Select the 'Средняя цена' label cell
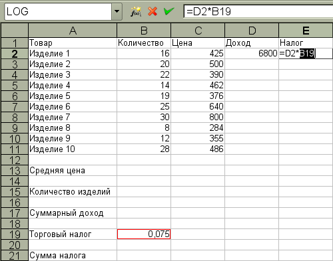Image resolution: width=333 pixels, height=261 pixels. [x=73, y=171]
